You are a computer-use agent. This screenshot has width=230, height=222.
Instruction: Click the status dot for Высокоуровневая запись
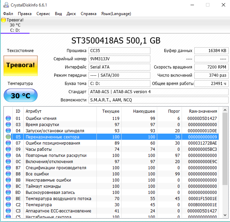tap(8, 192)
